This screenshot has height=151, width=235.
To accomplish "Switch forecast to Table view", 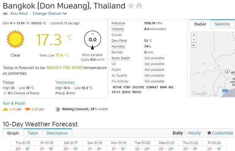I will (x=33, y=133).
